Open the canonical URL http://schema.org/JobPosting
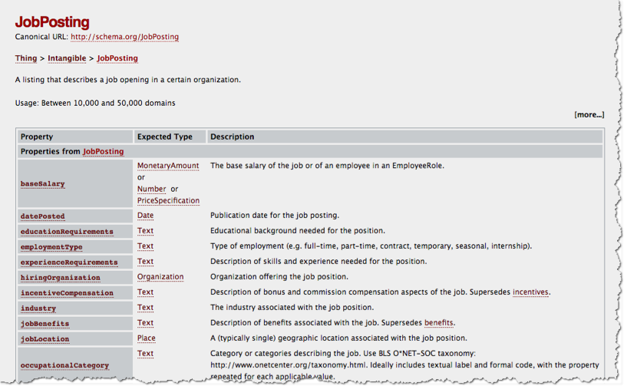The height and width of the screenshot is (386, 624). [124, 37]
